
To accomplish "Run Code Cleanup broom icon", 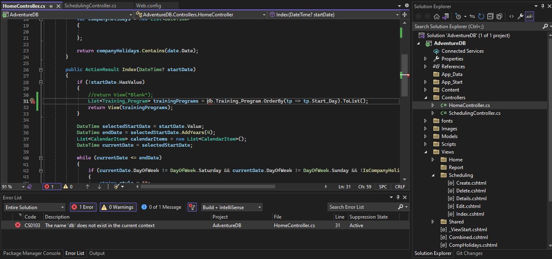I will (x=117, y=187).
